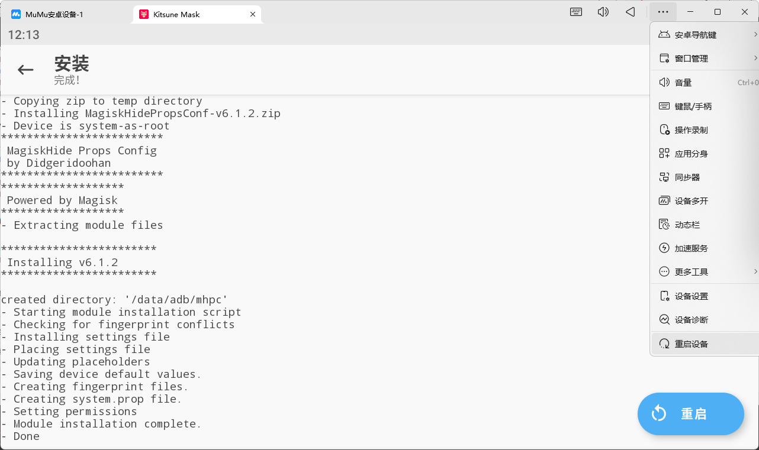Screen dimensions: 759x450
Task: Select 操作录制 from the menu
Action: (691, 130)
